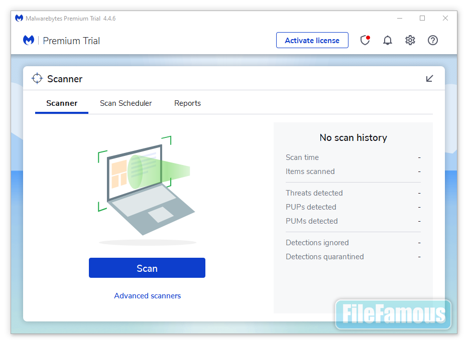470x345 pixels.
Task: Click the Activate license button
Action: [312, 40]
